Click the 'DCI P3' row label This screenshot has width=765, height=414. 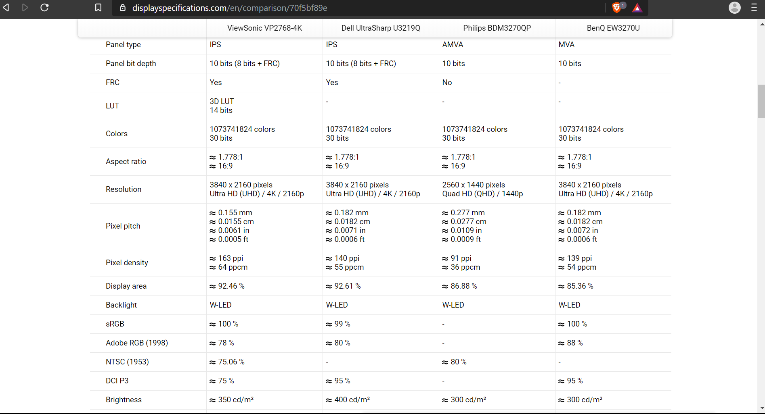coord(117,381)
